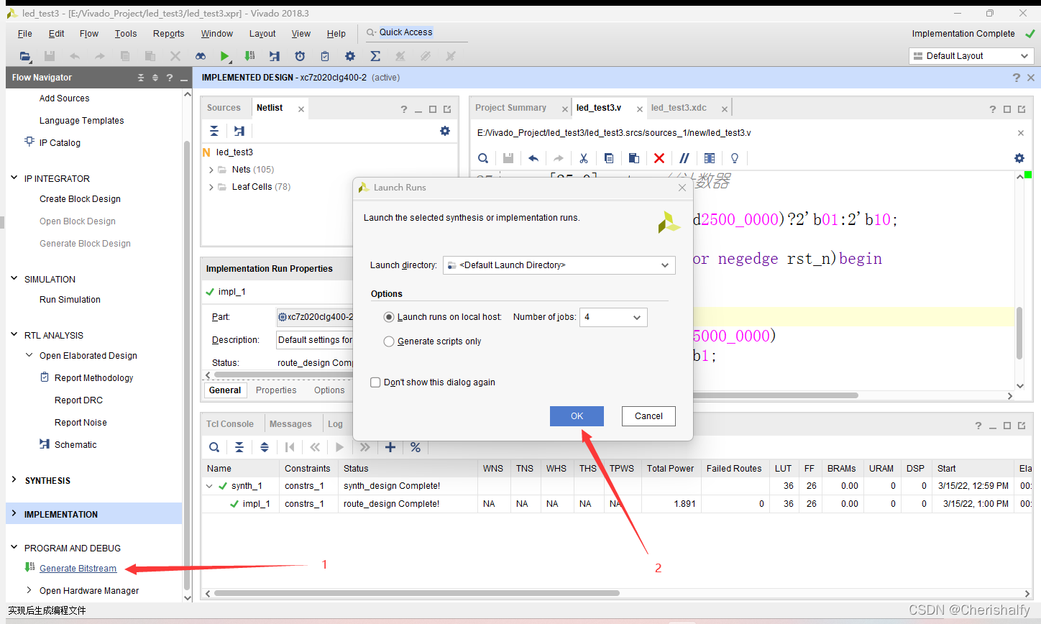The height and width of the screenshot is (624, 1041).
Task: Collapse the SIMULATION section
Action: coord(14,279)
